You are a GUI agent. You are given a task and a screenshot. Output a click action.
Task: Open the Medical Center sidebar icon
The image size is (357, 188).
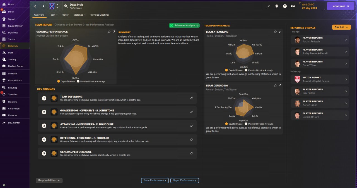tap(4, 66)
